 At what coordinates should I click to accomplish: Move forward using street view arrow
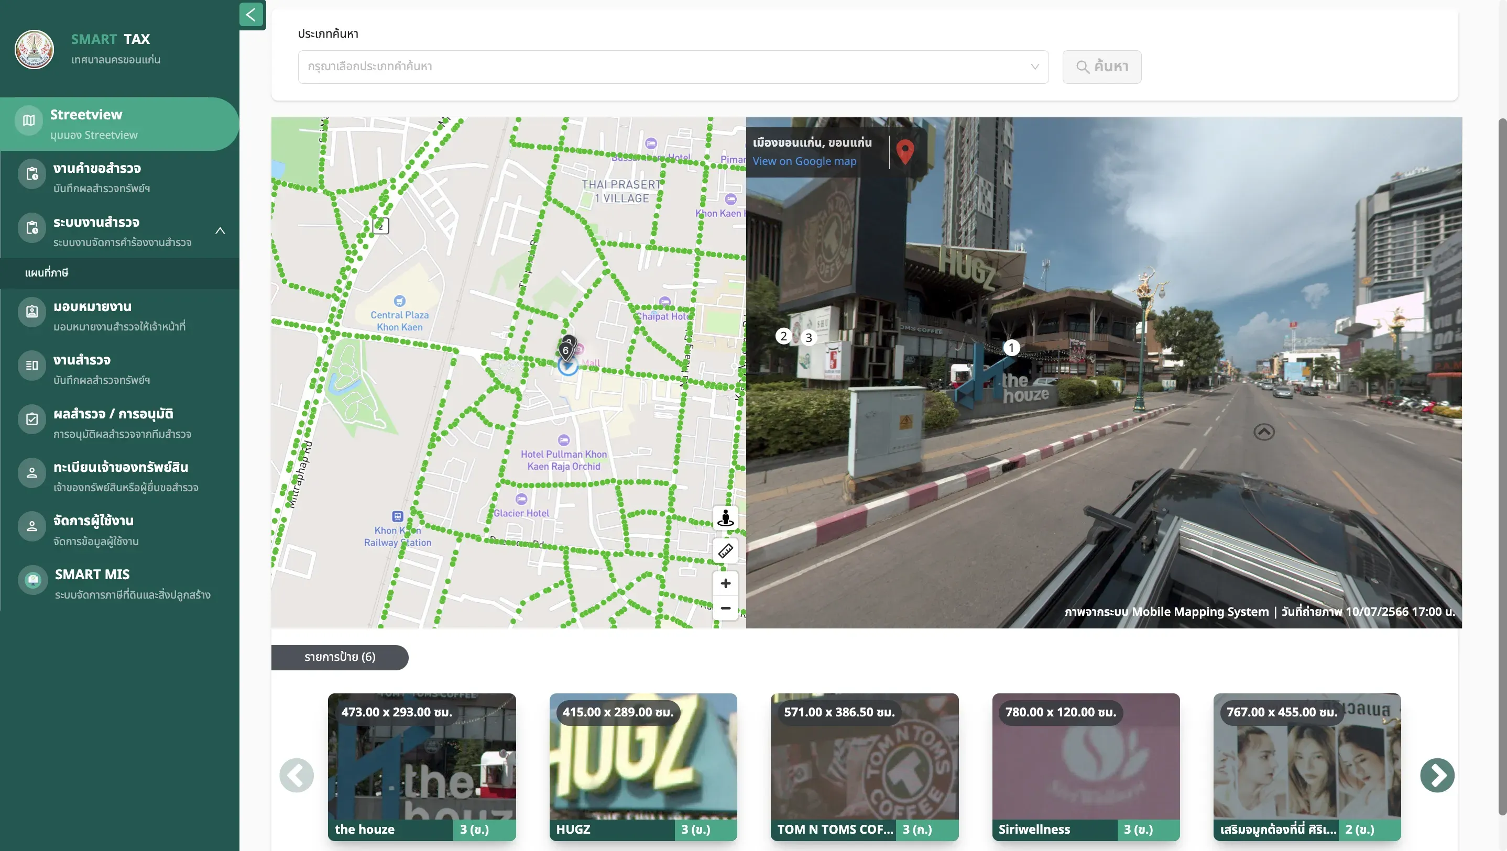coord(1264,432)
